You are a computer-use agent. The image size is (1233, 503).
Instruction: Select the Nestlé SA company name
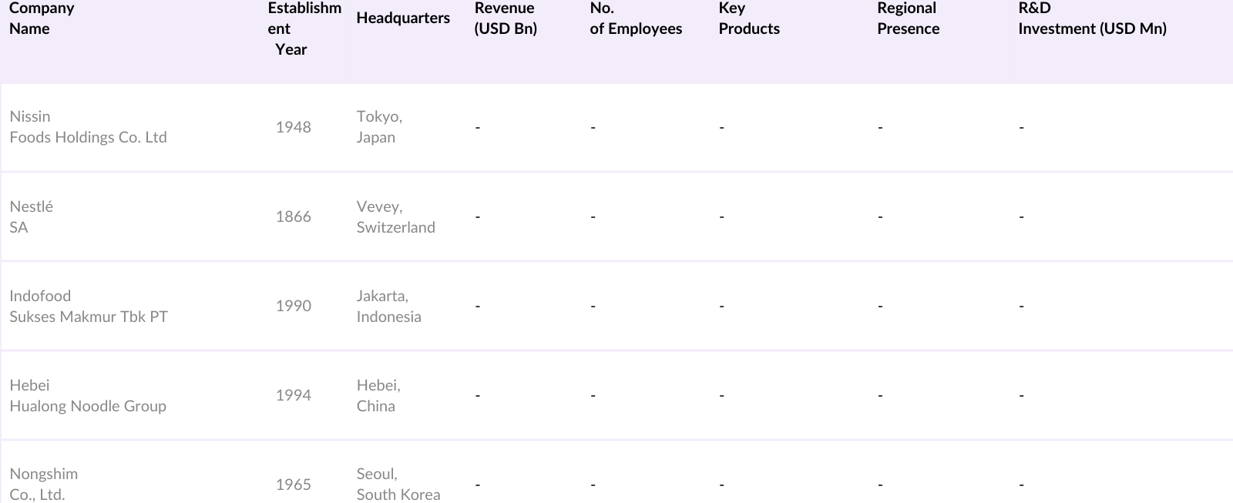click(x=31, y=216)
